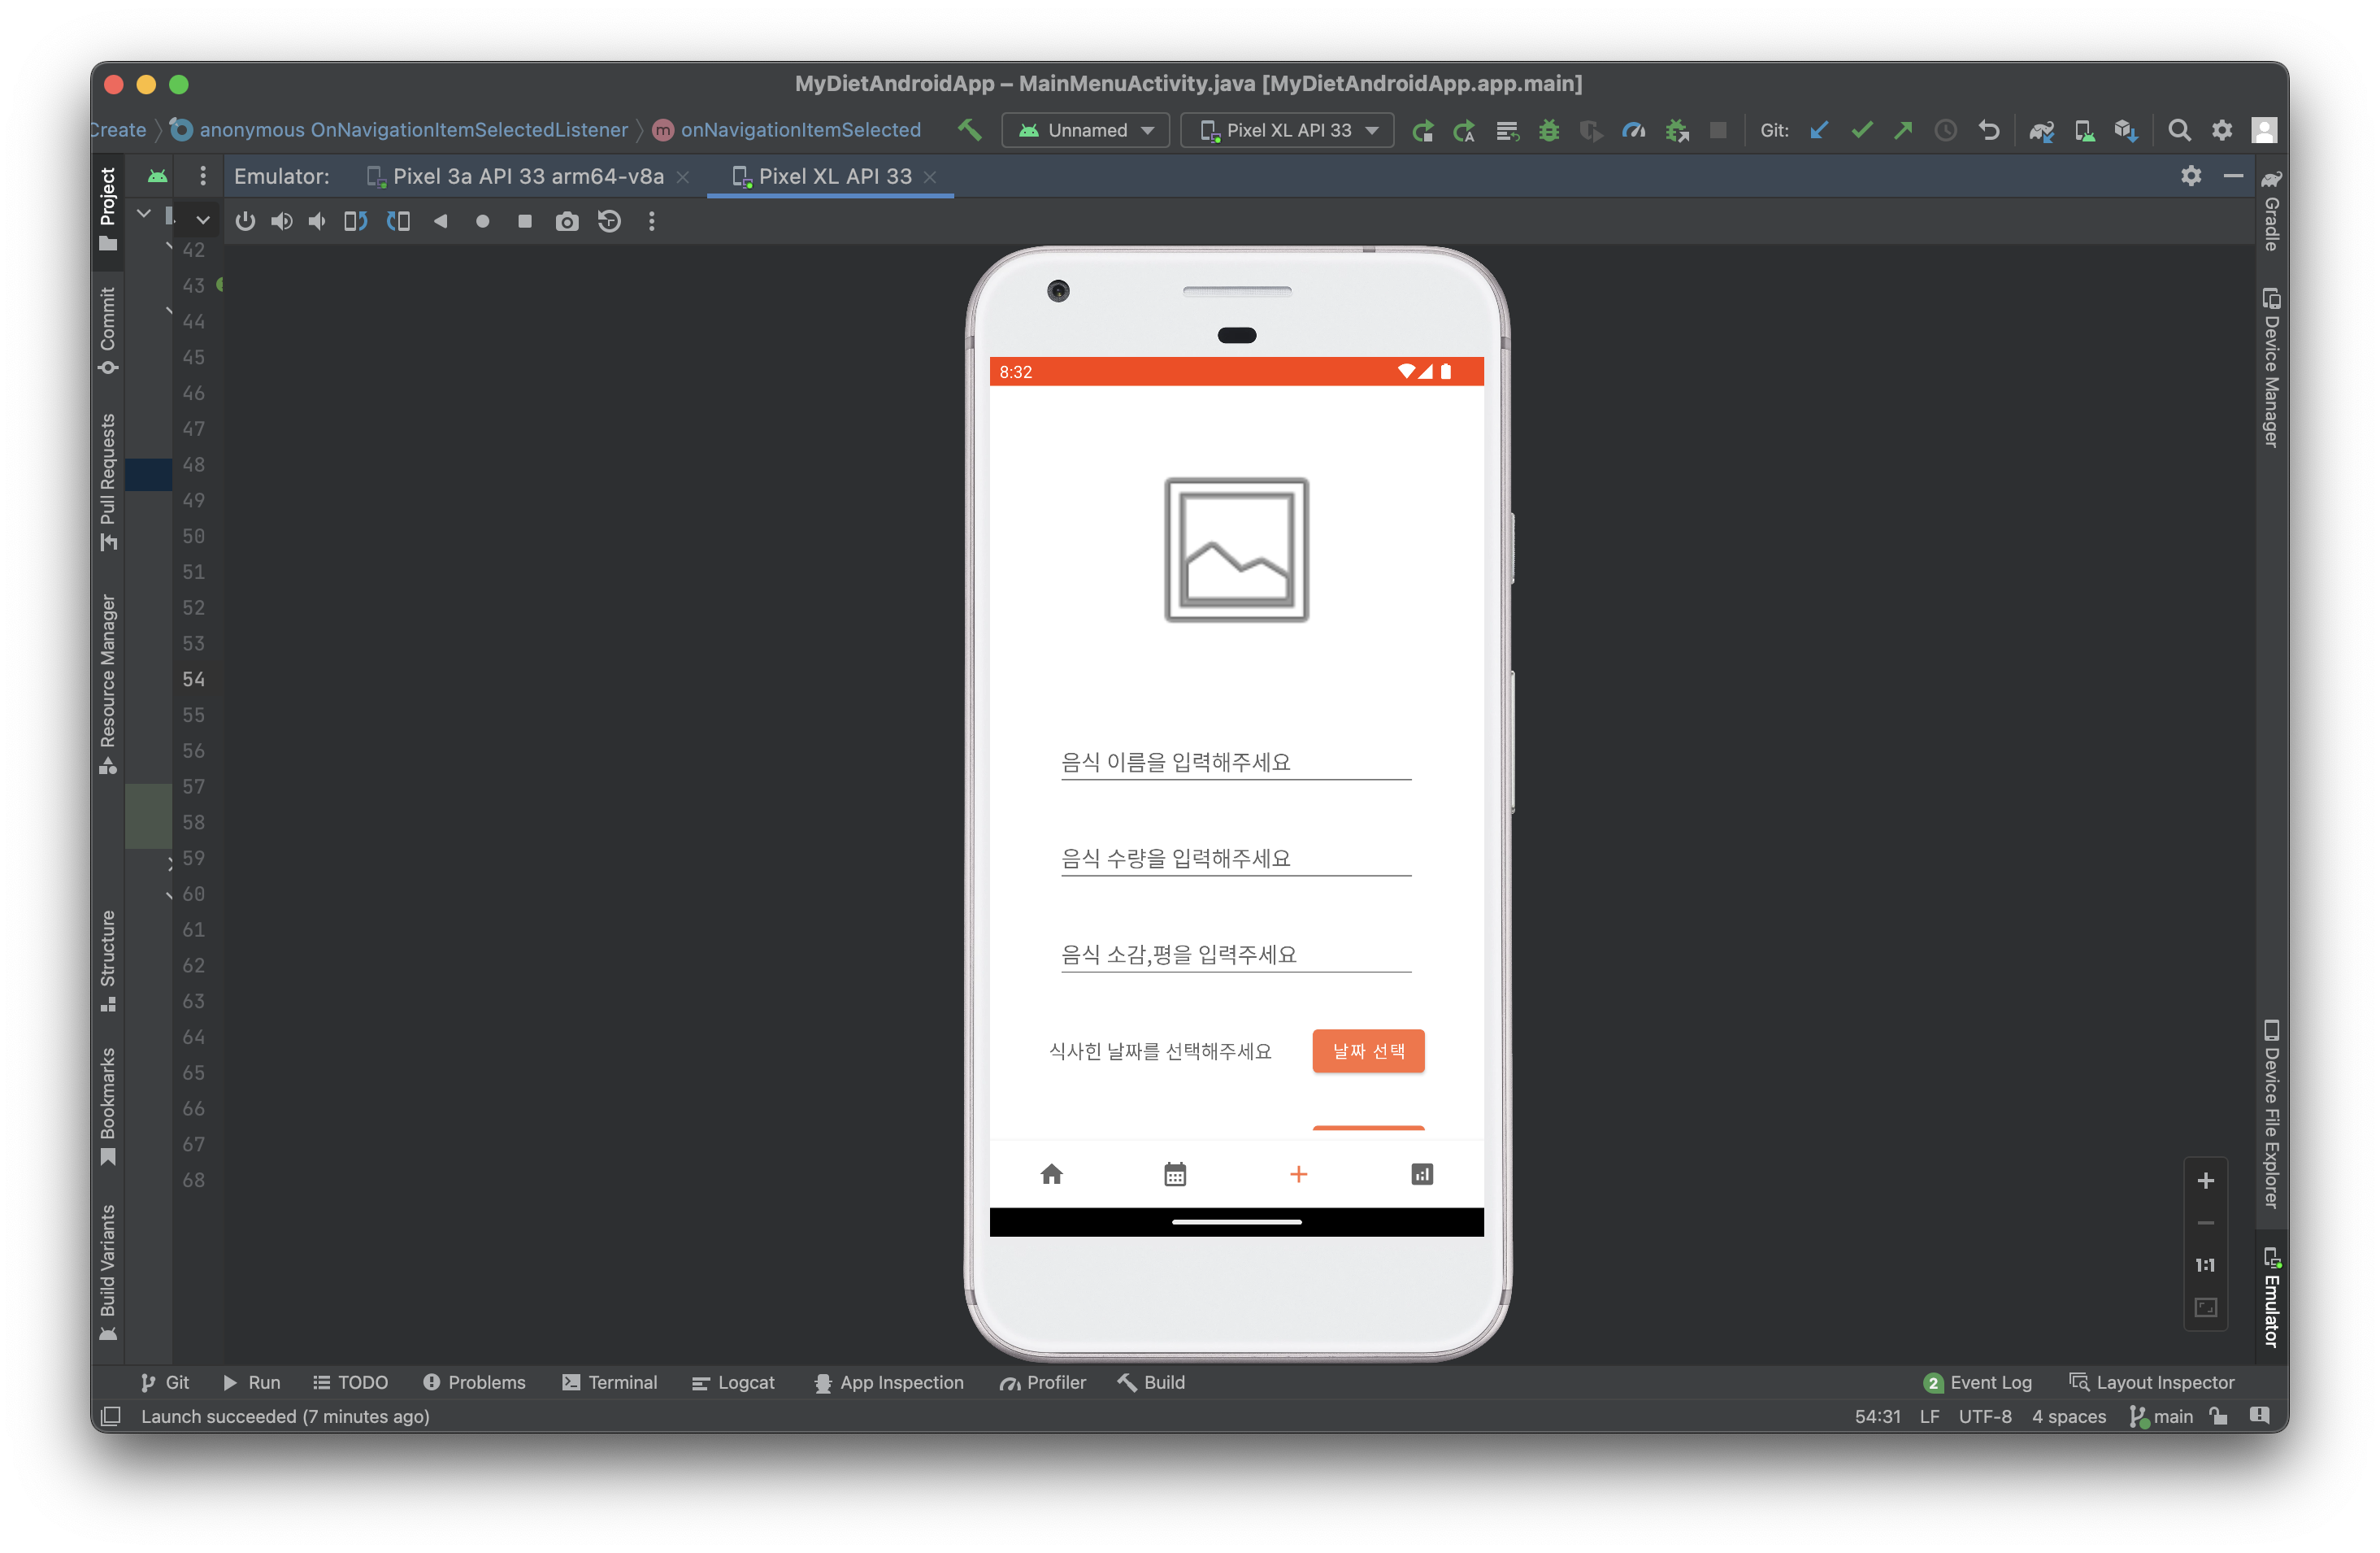Open the Gradle sync elephant icon
Image resolution: width=2380 pixels, height=1553 pixels.
pos(2041,130)
